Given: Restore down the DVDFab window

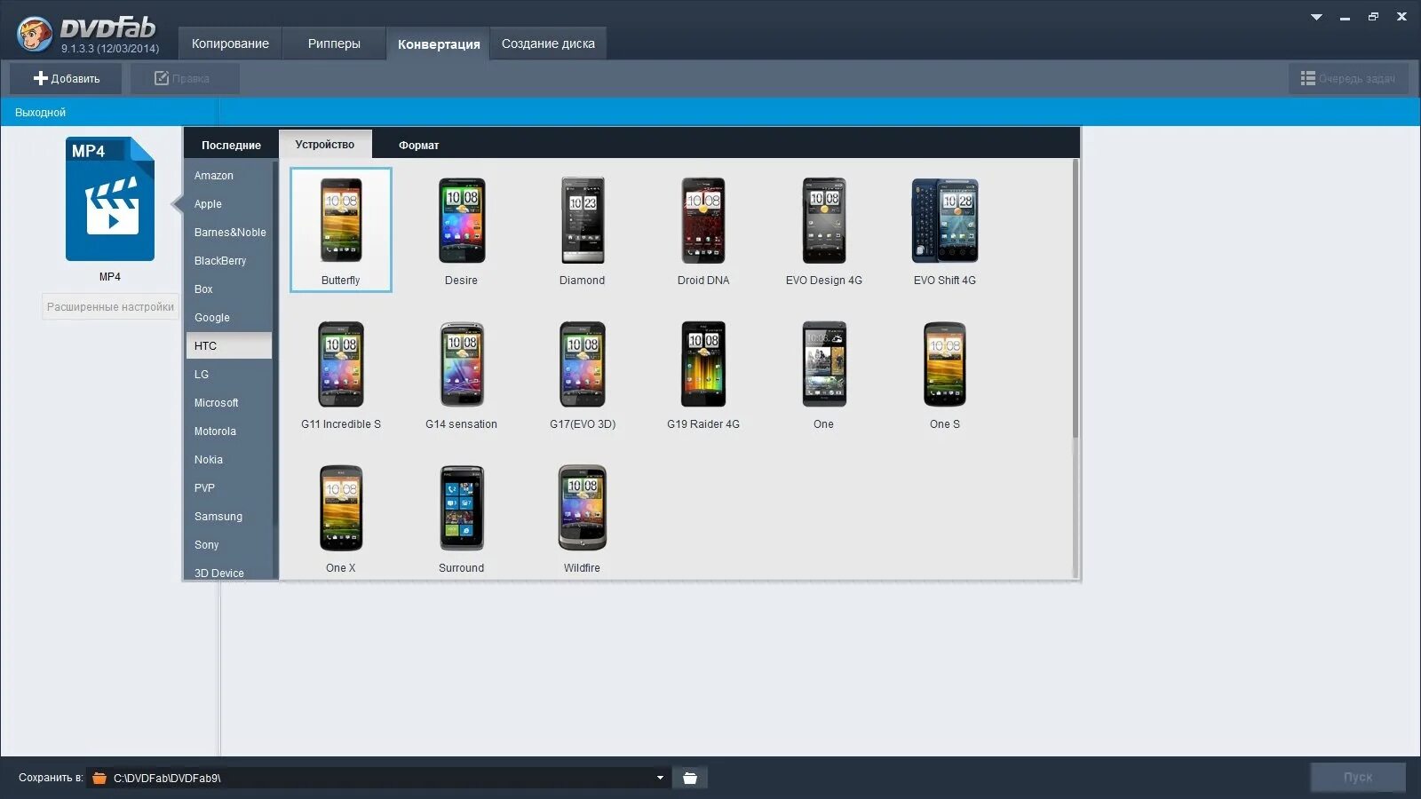Looking at the screenshot, I should click(1373, 17).
